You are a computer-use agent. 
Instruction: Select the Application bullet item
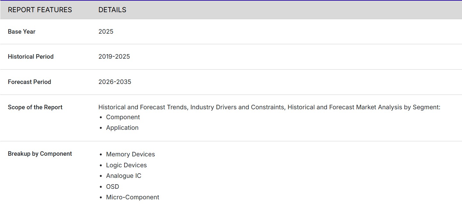[122, 128]
